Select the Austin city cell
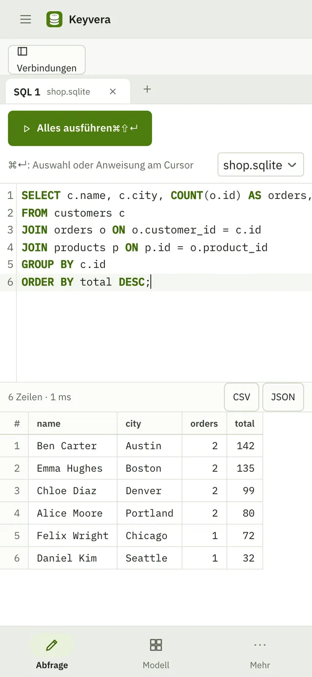Image resolution: width=312 pixels, height=677 pixels. (x=150, y=446)
